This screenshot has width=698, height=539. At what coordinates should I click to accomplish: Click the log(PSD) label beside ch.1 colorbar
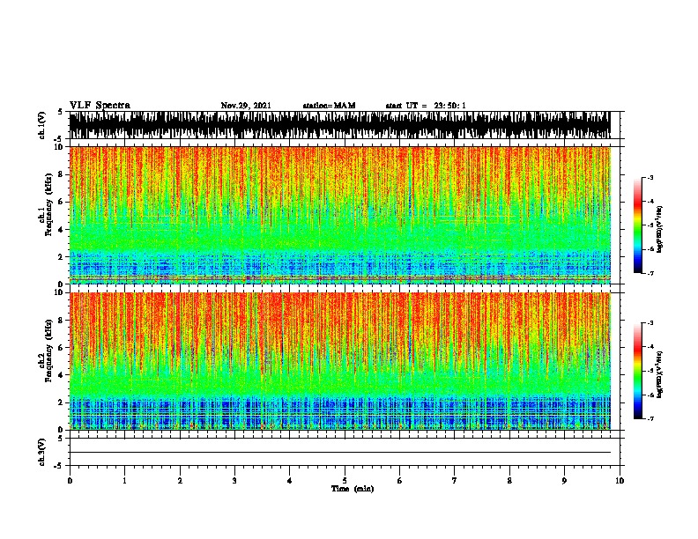click(x=660, y=229)
